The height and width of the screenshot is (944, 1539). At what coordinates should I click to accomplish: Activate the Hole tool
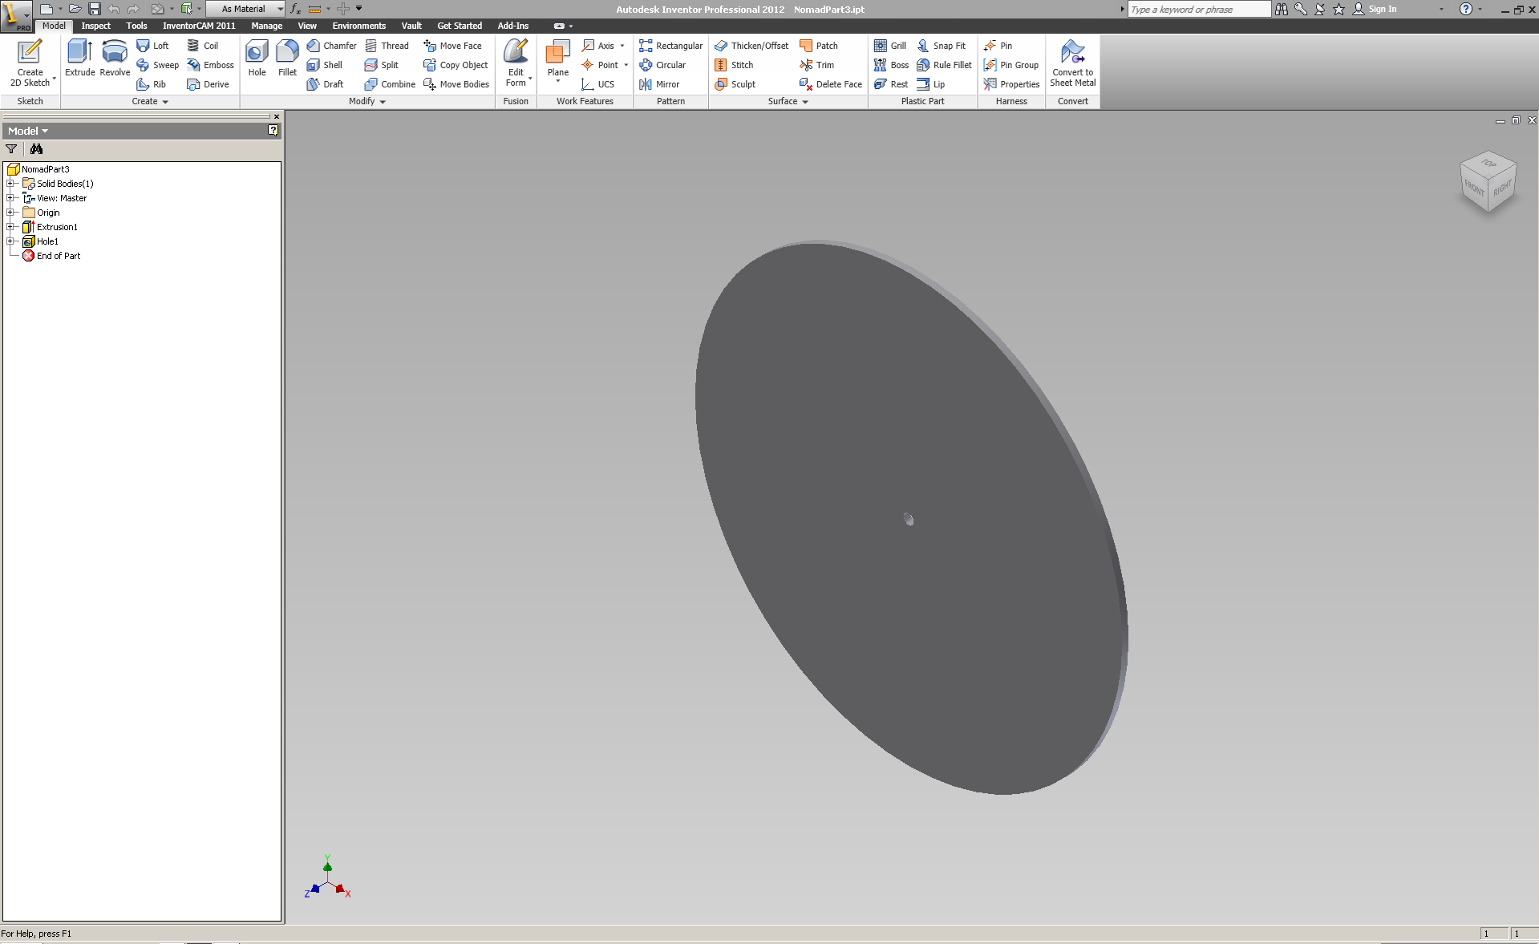pyautogui.click(x=257, y=59)
